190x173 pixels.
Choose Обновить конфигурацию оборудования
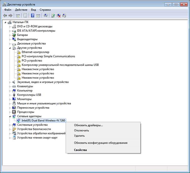103,143
